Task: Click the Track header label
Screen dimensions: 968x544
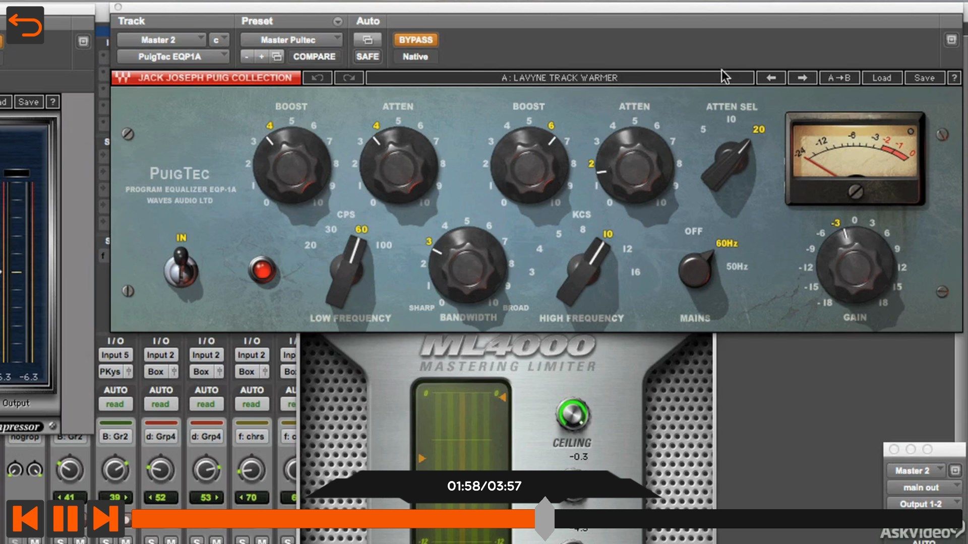Action: (131, 21)
